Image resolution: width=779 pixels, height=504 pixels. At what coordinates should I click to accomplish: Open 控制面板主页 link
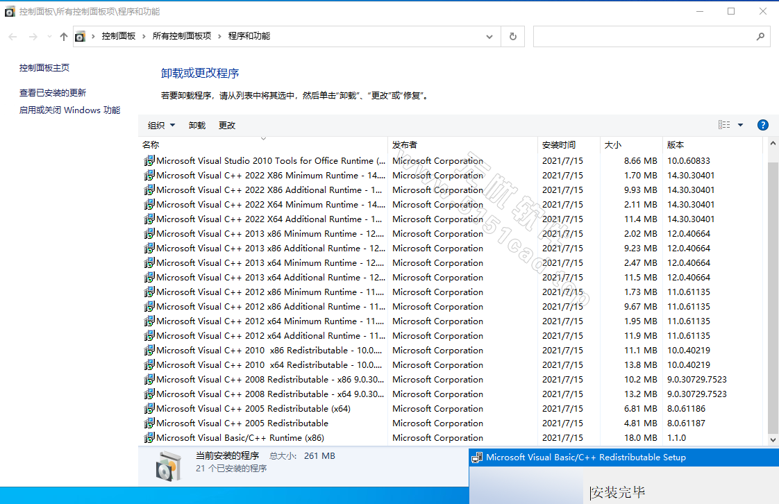(44, 67)
